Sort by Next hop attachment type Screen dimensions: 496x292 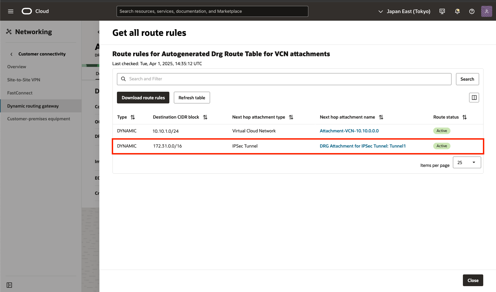pyautogui.click(x=291, y=117)
